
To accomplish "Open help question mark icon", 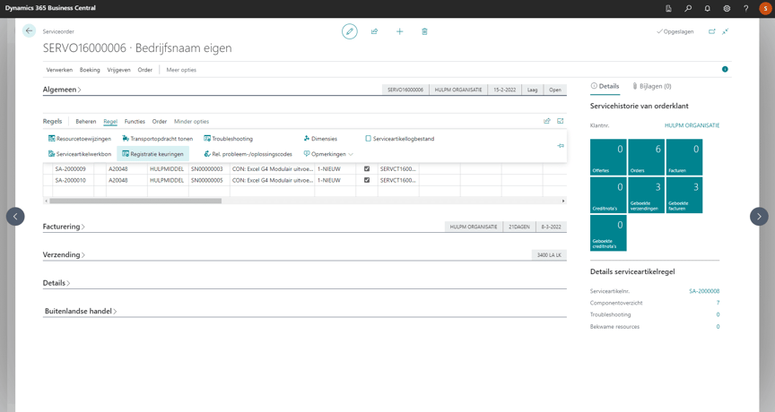I will point(745,8).
